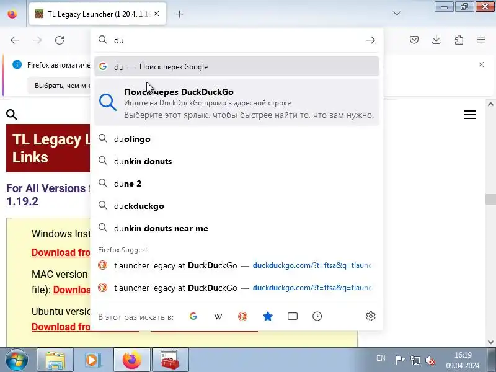Click the go arrow in address bar

click(370, 40)
